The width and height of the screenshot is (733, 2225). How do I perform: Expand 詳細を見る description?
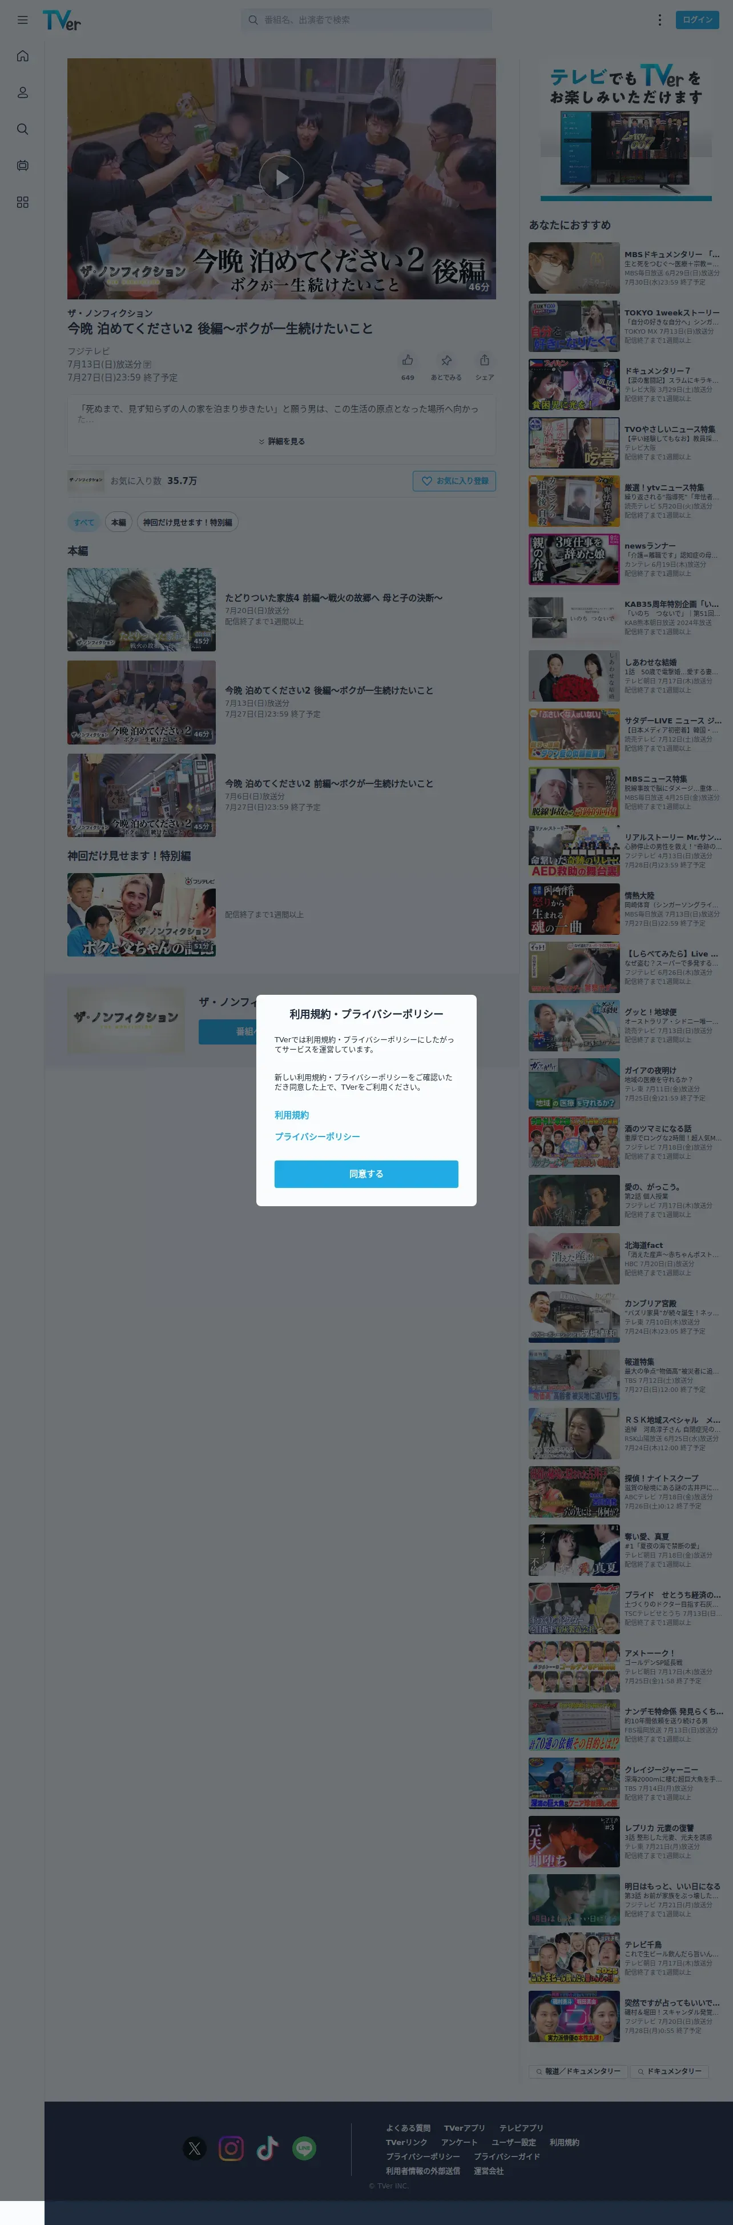(281, 441)
